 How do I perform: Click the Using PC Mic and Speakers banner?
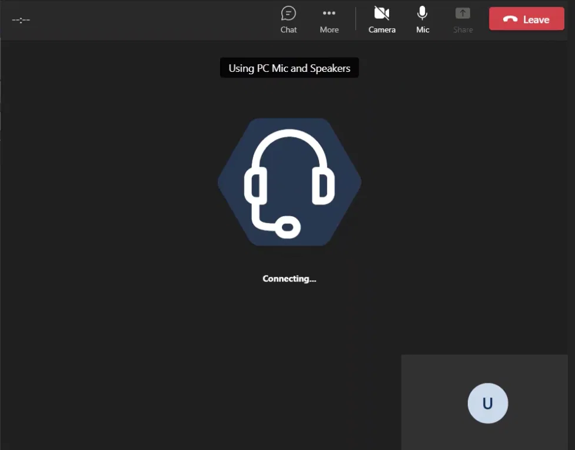tap(289, 68)
